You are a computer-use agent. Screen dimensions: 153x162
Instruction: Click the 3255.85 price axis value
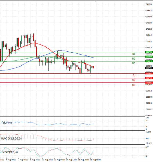149,109
